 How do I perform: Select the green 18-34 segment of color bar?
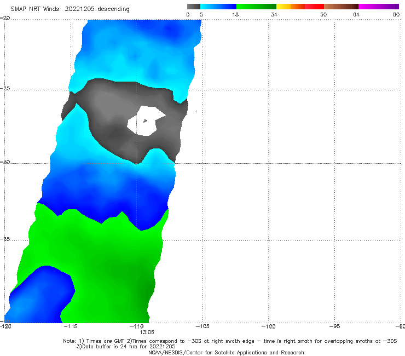(x=256, y=7)
